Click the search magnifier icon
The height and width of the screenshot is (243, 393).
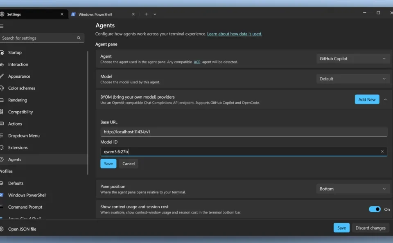coord(79,38)
